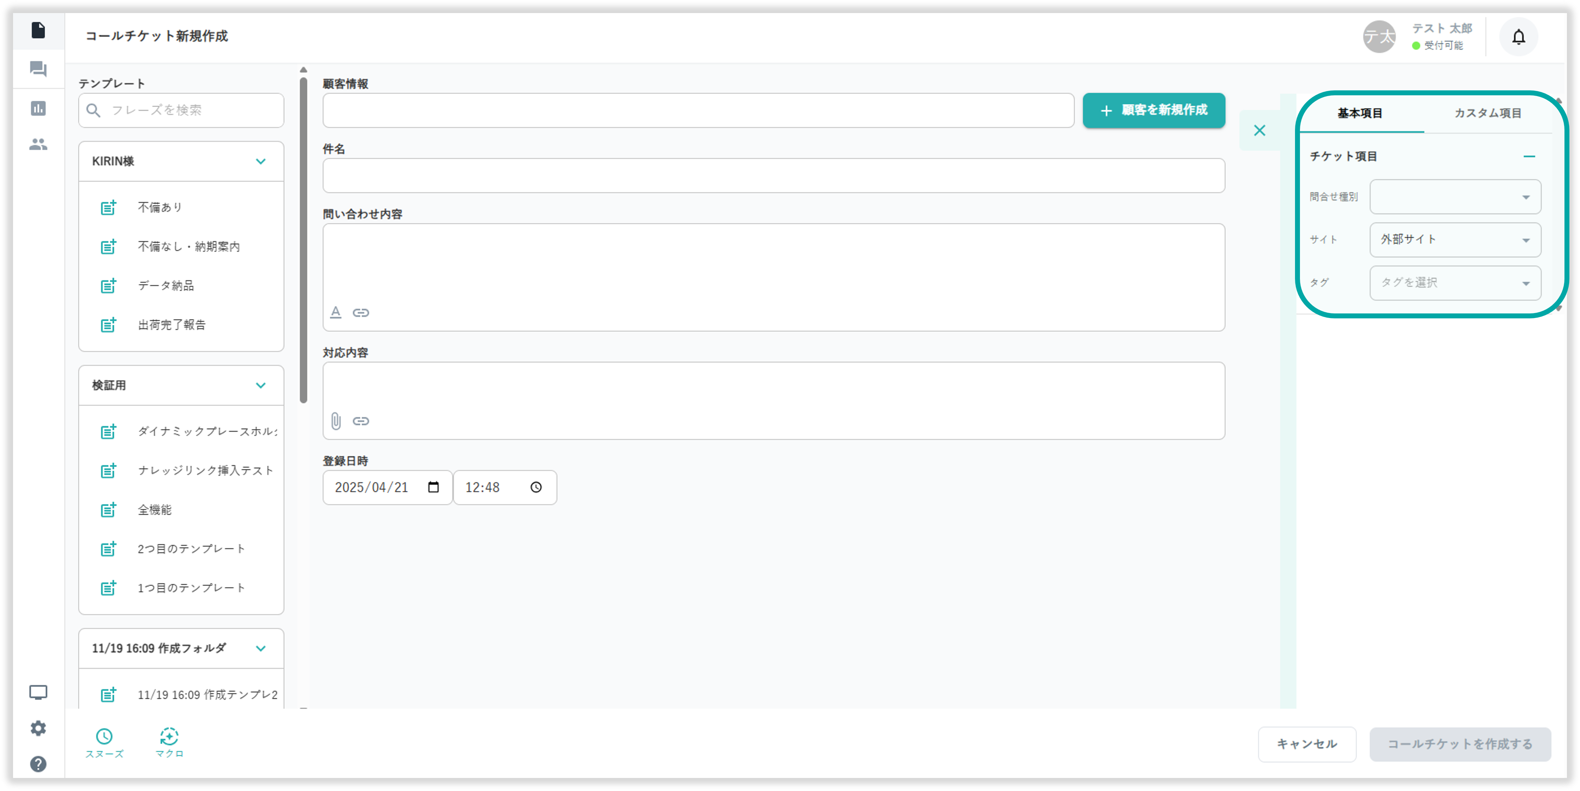Viewport: 1580px width, 791px height.
Task: Open settings gear in sidebar
Action: tap(38, 728)
